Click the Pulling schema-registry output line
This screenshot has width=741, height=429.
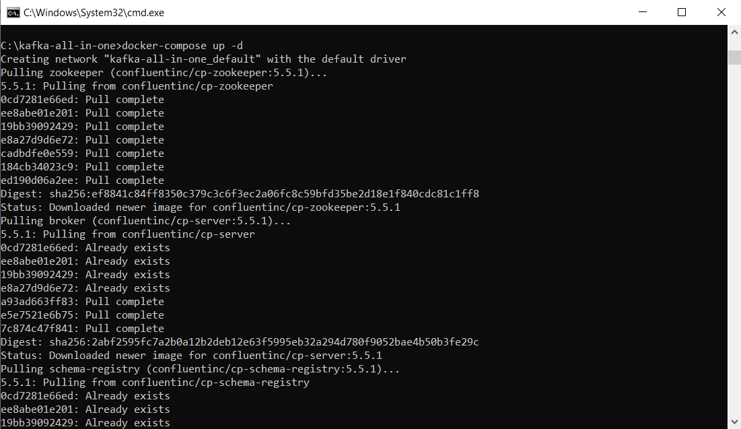(200, 369)
